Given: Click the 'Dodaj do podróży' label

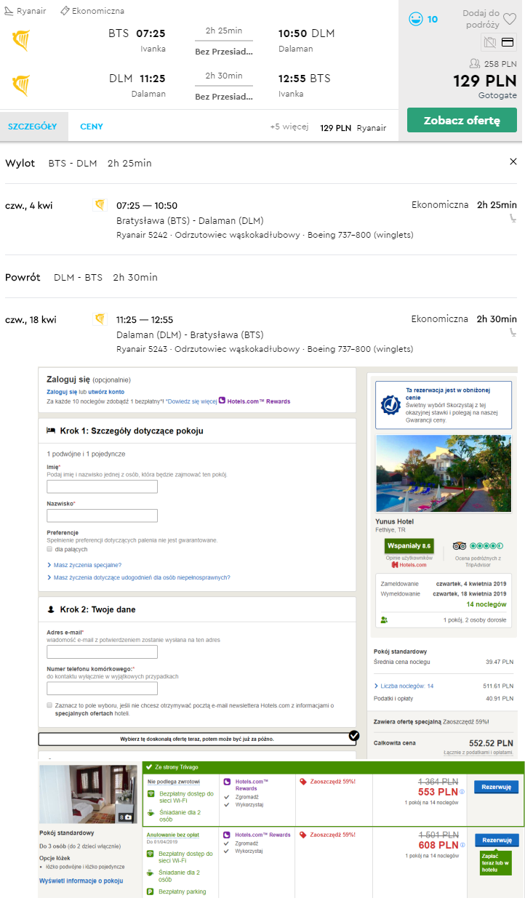Looking at the screenshot, I should click(x=481, y=19).
